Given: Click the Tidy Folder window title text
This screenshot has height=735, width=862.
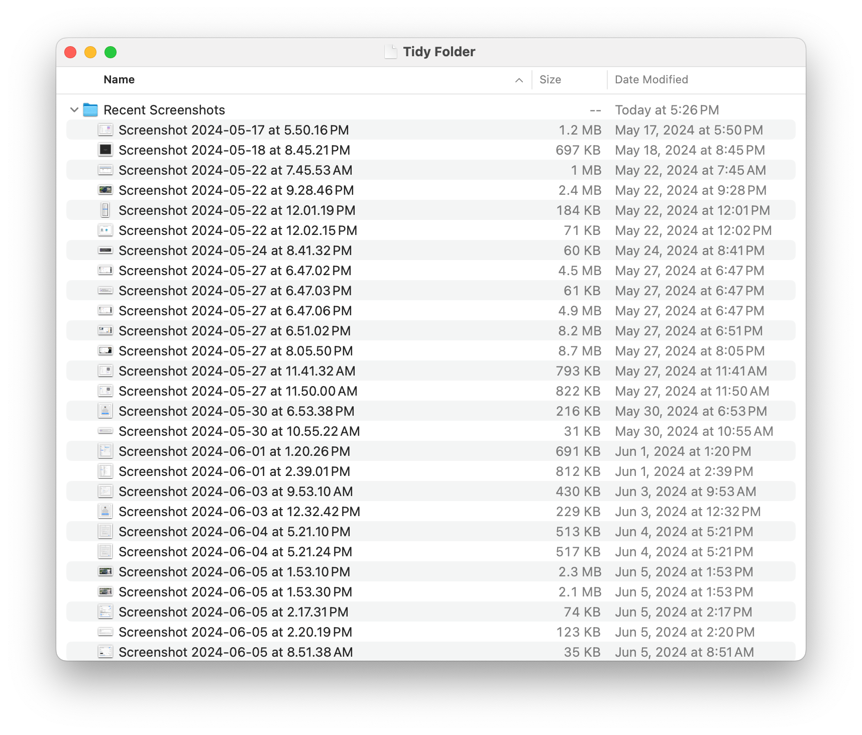Looking at the screenshot, I should (x=439, y=52).
